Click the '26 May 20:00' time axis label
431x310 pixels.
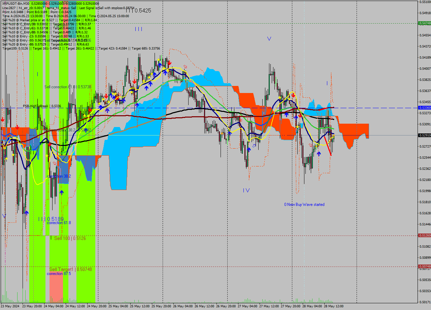226,306
